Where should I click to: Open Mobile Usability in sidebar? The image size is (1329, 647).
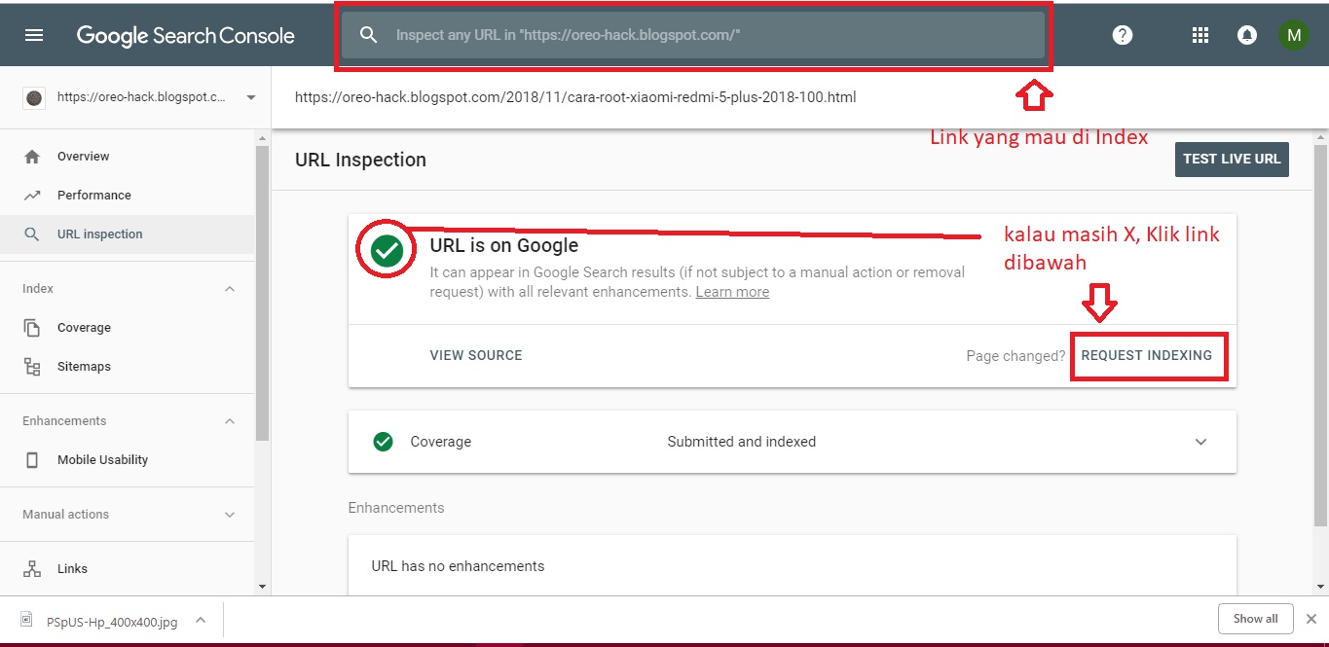click(127, 460)
